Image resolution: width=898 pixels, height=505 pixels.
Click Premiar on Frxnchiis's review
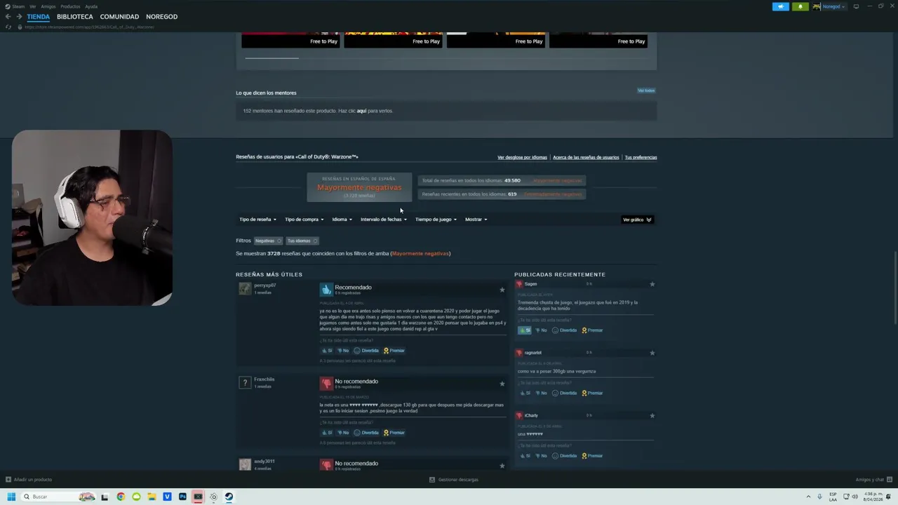[x=394, y=433]
